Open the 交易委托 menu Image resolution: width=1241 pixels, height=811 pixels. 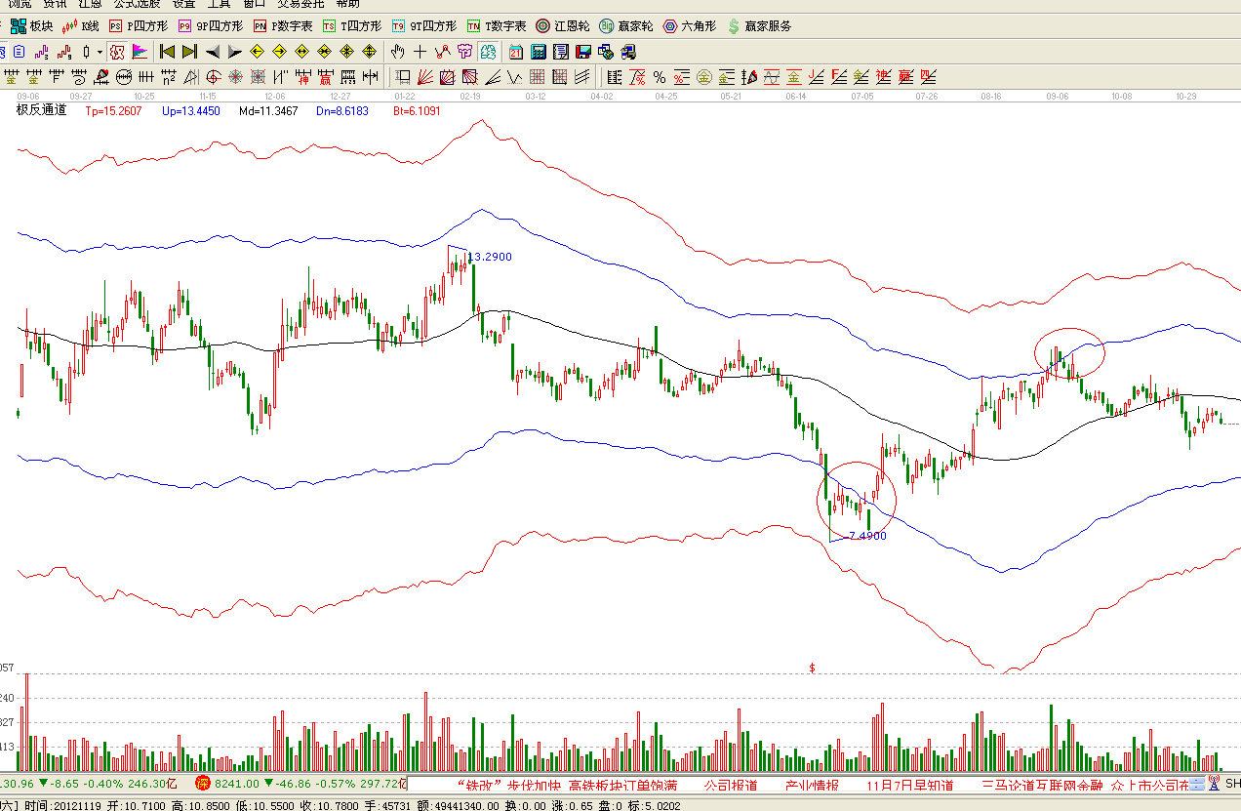pyautogui.click(x=300, y=4)
